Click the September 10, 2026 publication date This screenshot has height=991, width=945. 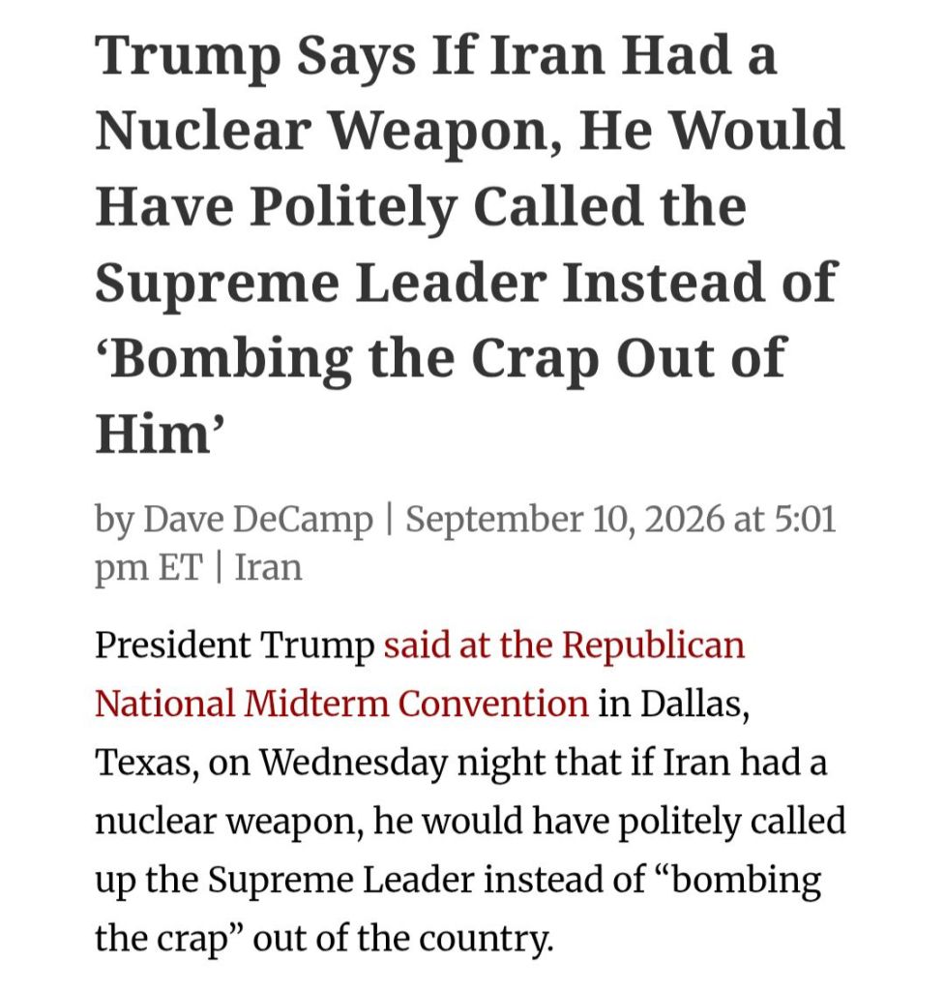[x=565, y=520]
